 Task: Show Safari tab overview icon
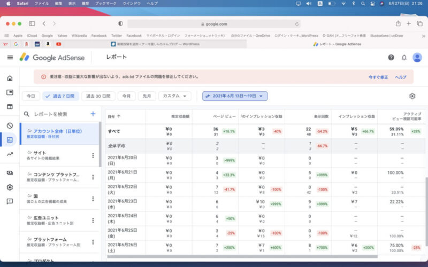[x=420, y=23]
